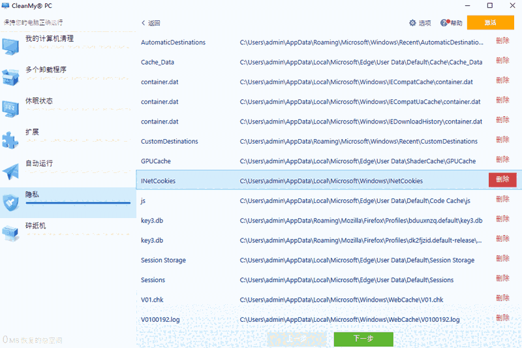The width and height of the screenshot is (522, 348).
Task: Delete the GPUCache entry
Action: [x=502, y=159]
